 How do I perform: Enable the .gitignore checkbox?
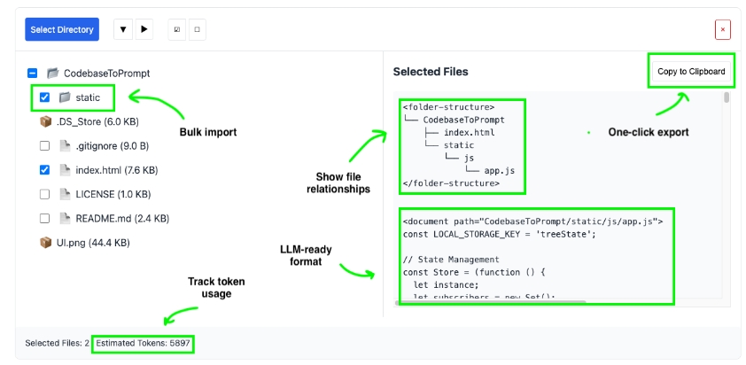44,145
